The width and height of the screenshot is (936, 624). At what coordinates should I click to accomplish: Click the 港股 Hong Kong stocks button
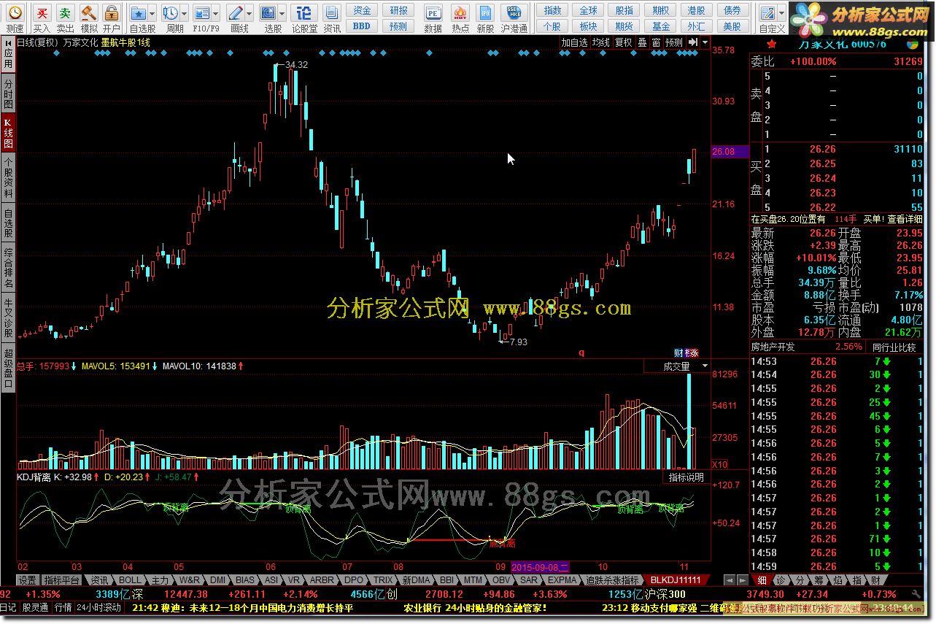pyautogui.click(x=697, y=10)
